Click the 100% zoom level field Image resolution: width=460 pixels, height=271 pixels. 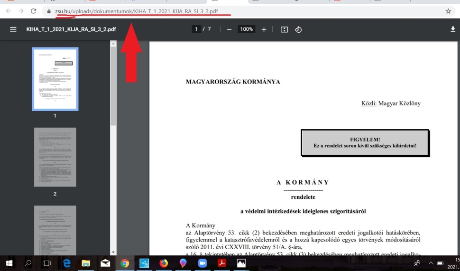[x=247, y=29]
